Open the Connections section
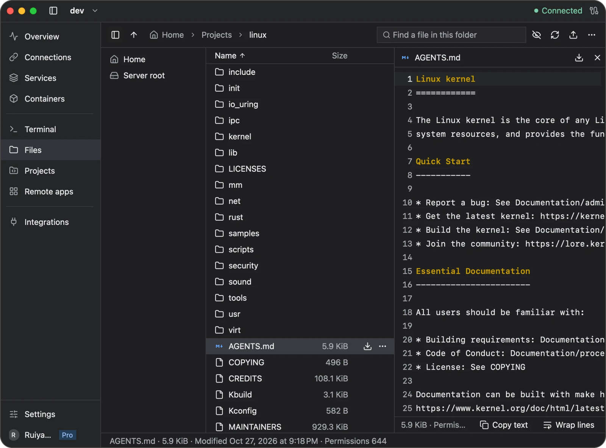The height and width of the screenshot is (448, 606). coord(51,57)
